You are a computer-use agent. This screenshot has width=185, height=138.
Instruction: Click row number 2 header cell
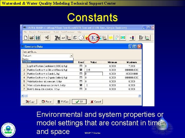[x=24, y=70]
